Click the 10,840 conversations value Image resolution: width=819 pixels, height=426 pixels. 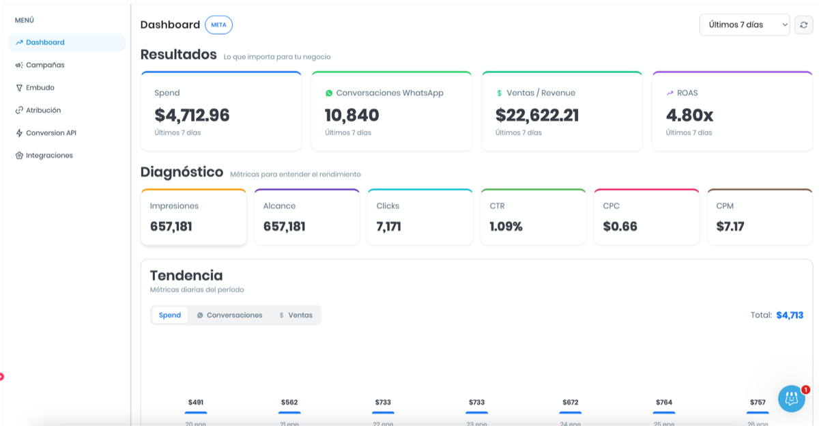(x=352, y=115)
